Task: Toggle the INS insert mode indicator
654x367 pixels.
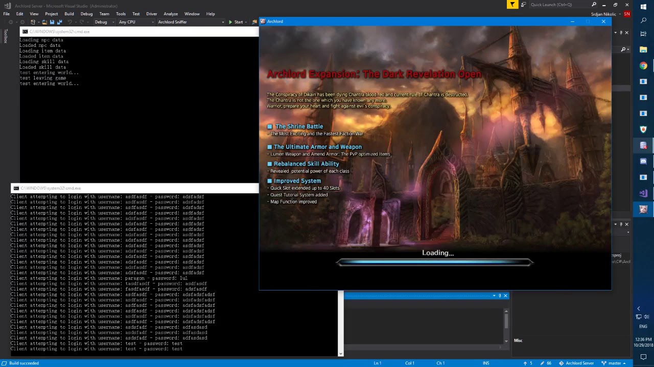Action: point(486,363)
